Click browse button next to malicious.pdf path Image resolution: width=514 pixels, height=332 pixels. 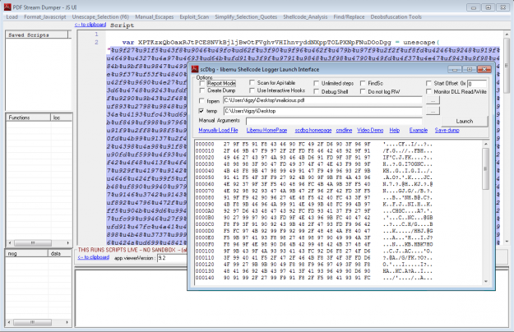(x=433, y=99)
